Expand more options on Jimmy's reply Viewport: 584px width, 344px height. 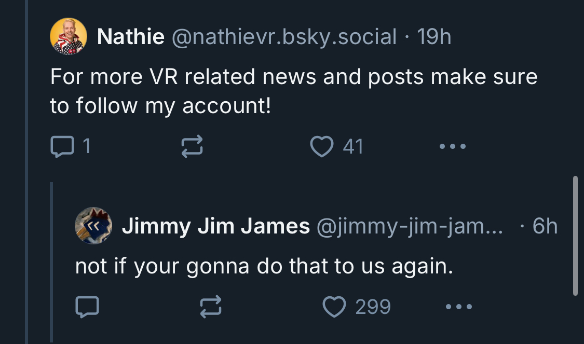(459, 307)
